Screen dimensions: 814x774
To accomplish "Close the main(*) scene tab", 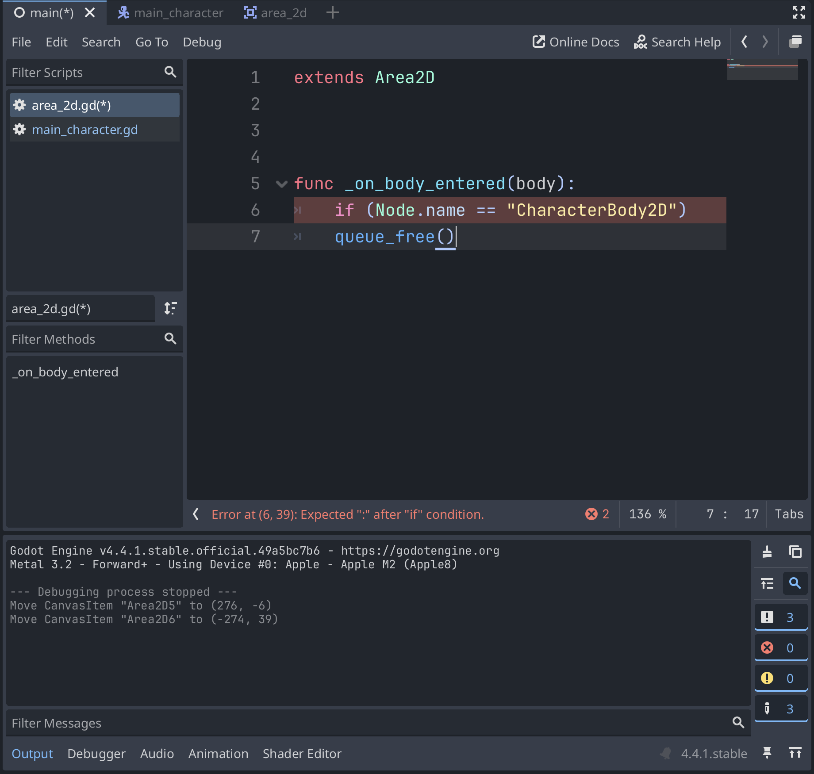I will (x=90, y=12).
